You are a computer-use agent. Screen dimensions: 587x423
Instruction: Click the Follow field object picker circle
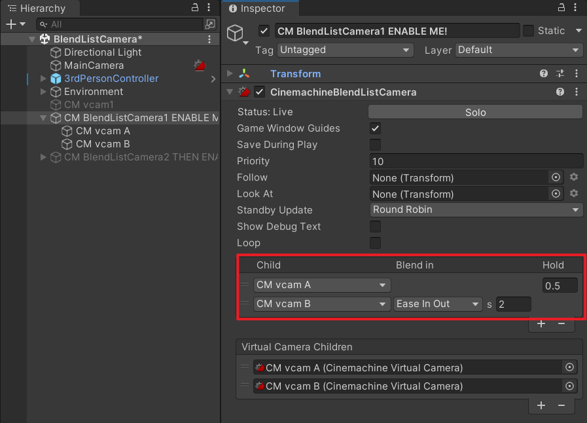(x=556, y=177)
